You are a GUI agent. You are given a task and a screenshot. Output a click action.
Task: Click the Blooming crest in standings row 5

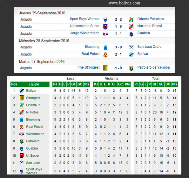(22, 120)
